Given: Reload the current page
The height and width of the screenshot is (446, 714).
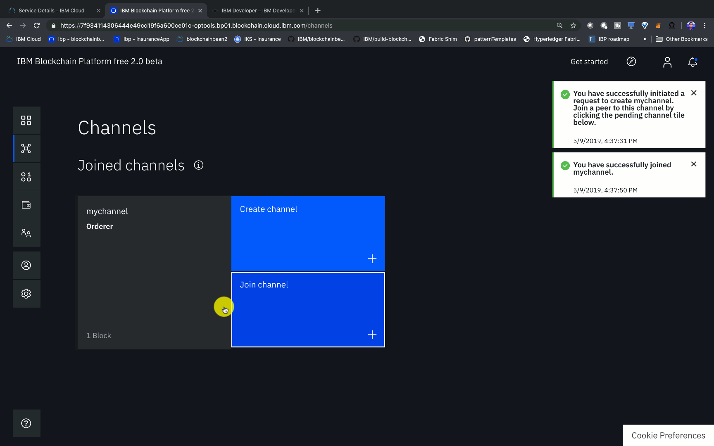Looking at the screenshot, I should coord(37,25).
